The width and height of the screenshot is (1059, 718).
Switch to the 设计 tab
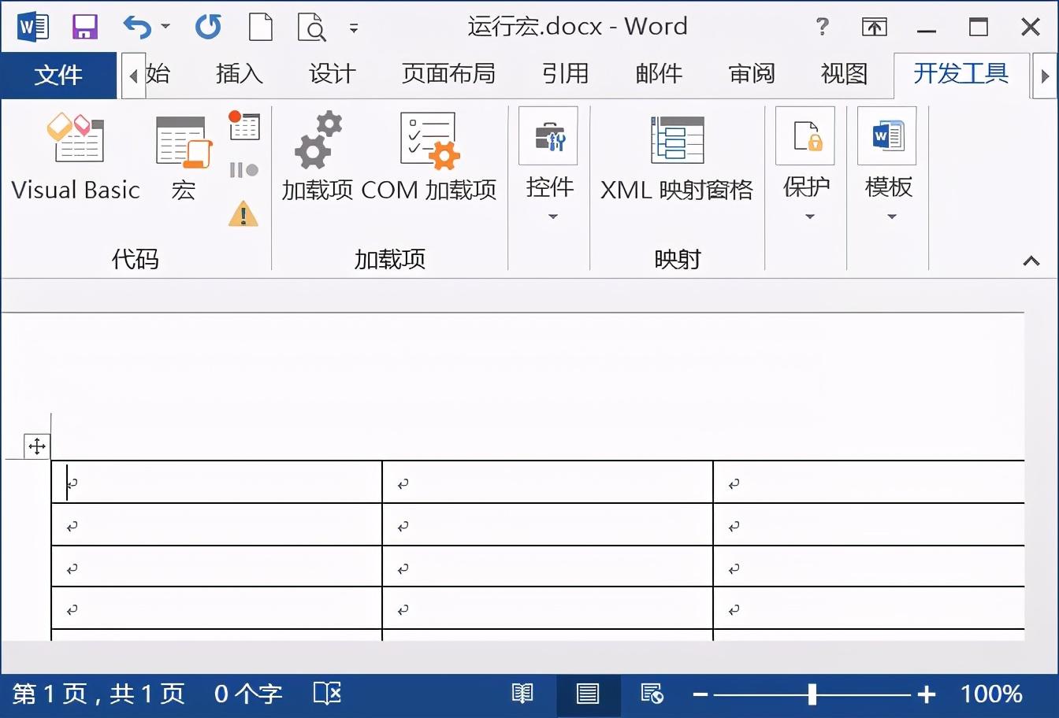[333, 74]
